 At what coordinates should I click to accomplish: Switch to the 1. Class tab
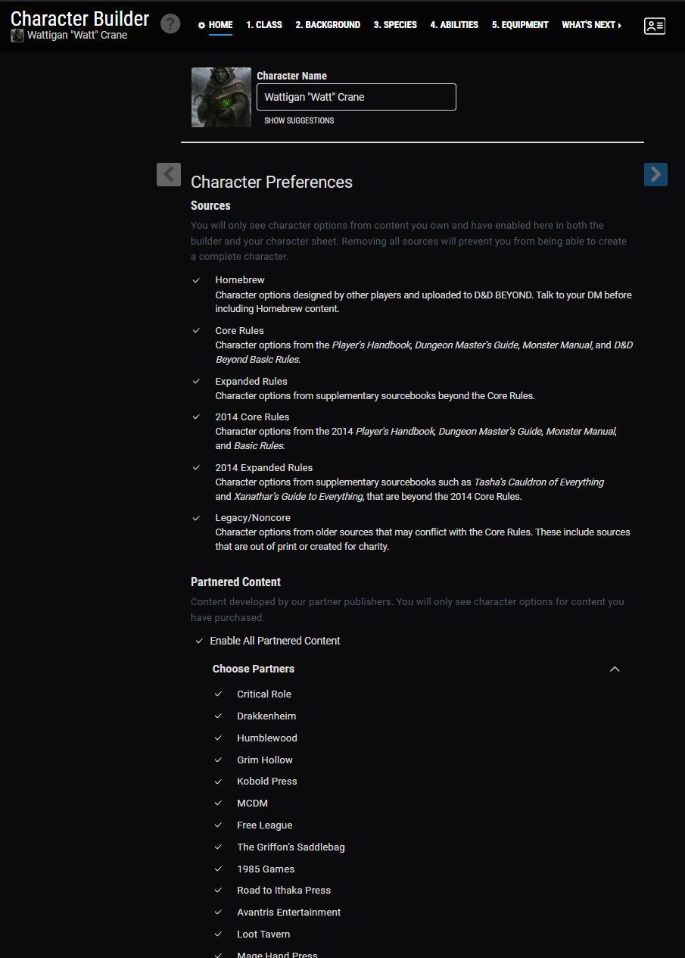(264, 25)
